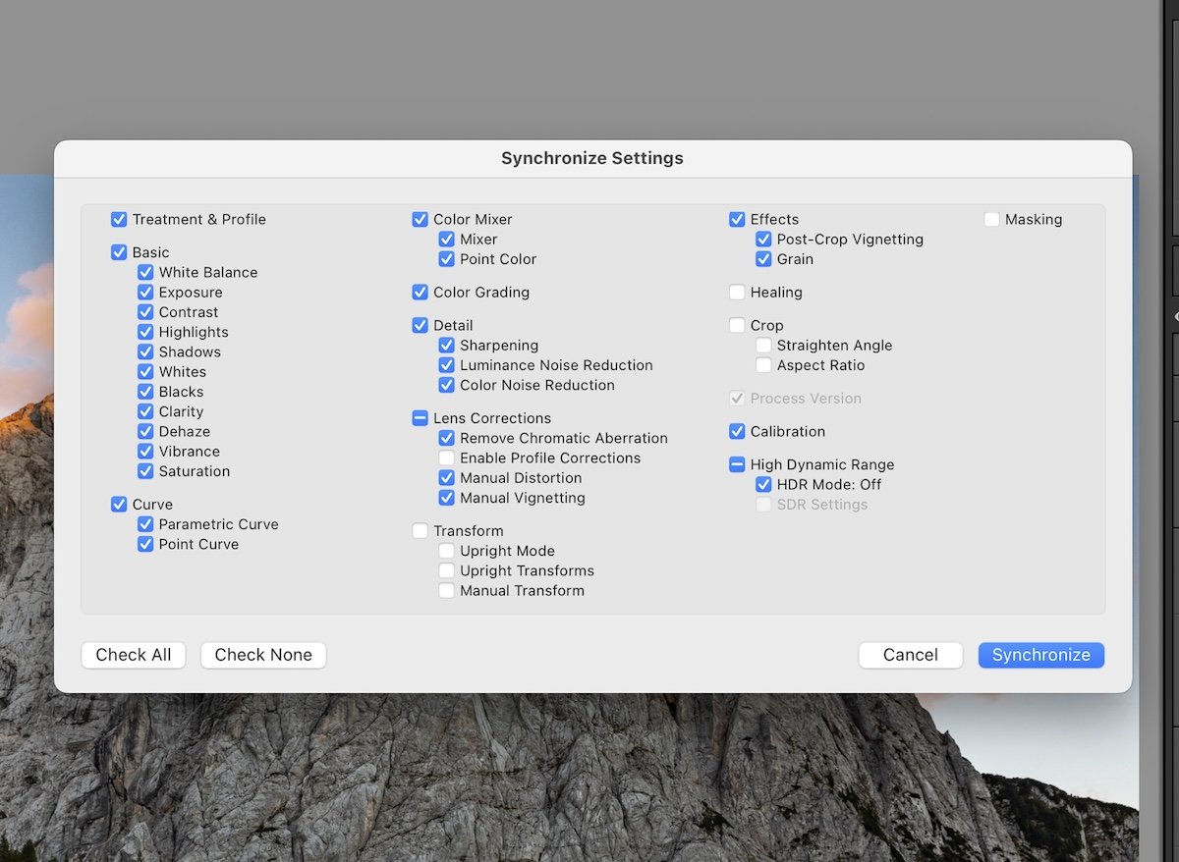The width and height of the screenshot is (1179, 862).
Task: Uncheck the Point Curve option
Action: tap(145, 544)
